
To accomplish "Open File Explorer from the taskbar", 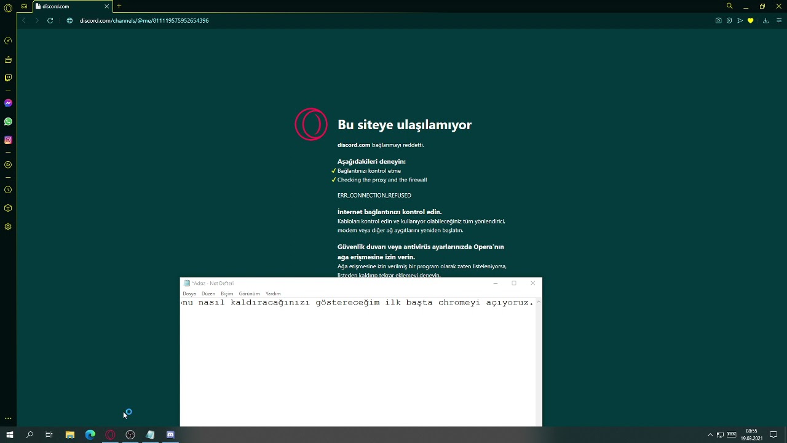I will point(70,435).
